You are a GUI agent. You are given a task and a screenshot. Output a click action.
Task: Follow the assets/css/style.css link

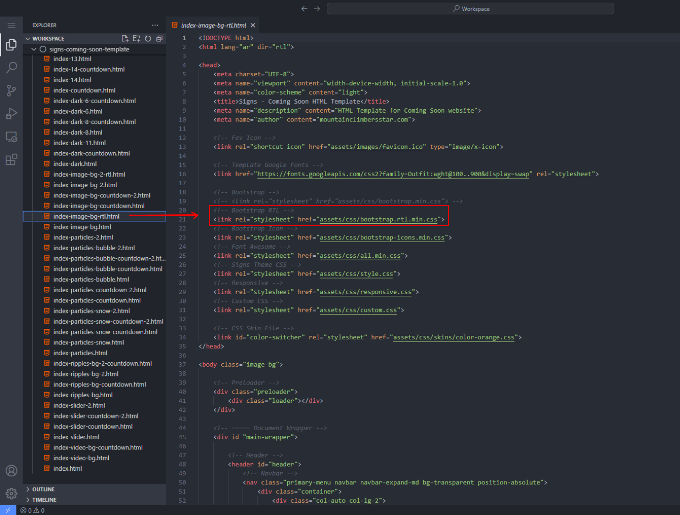pyautogui.click(x=356, y=274)
